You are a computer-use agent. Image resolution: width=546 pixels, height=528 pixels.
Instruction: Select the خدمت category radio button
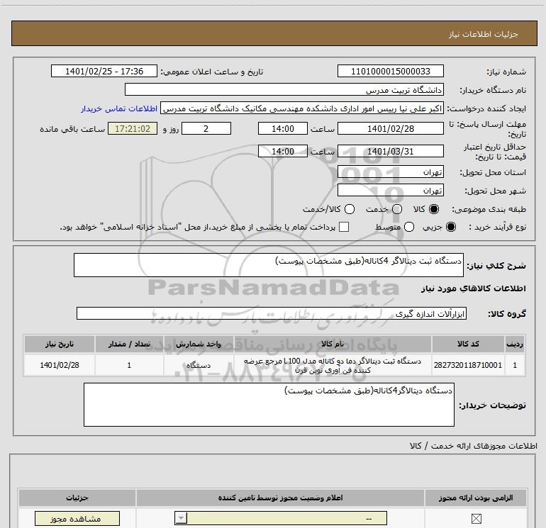click(397, 209)
